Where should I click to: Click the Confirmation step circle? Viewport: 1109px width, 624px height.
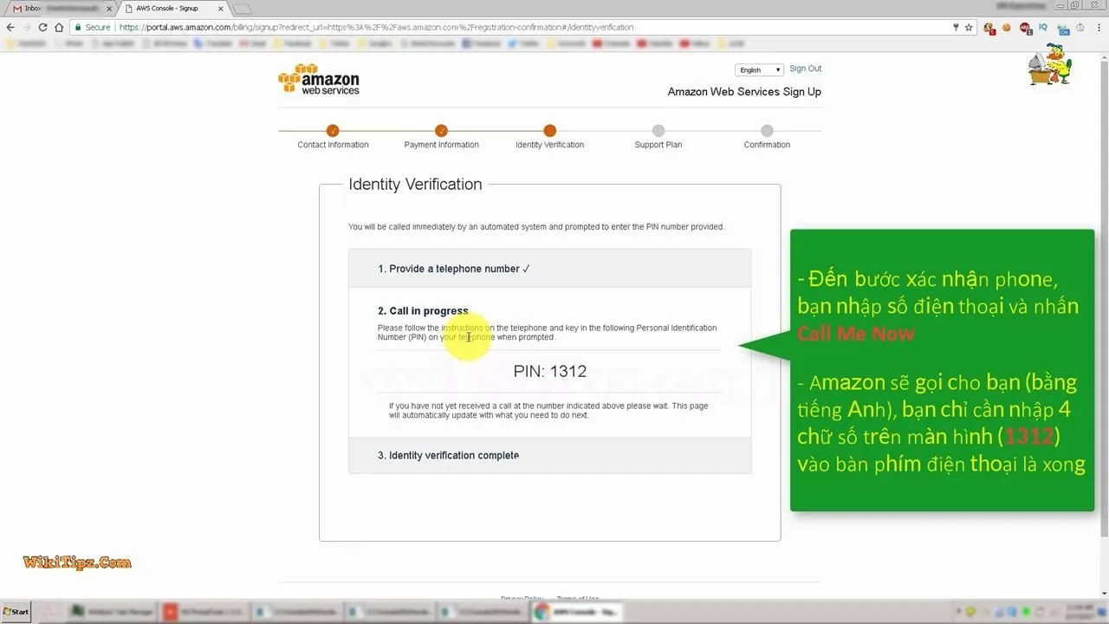pos(767,131)
